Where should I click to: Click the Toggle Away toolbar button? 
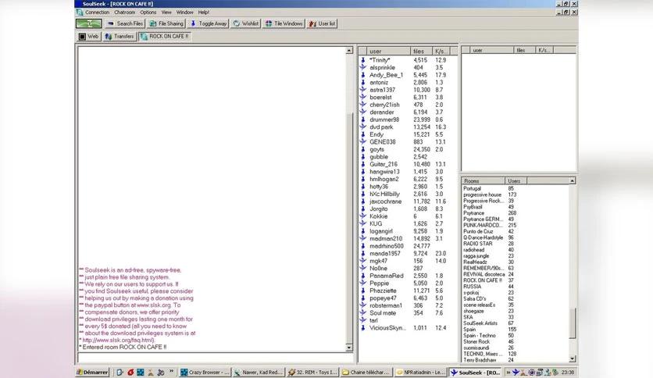[209, 23]
